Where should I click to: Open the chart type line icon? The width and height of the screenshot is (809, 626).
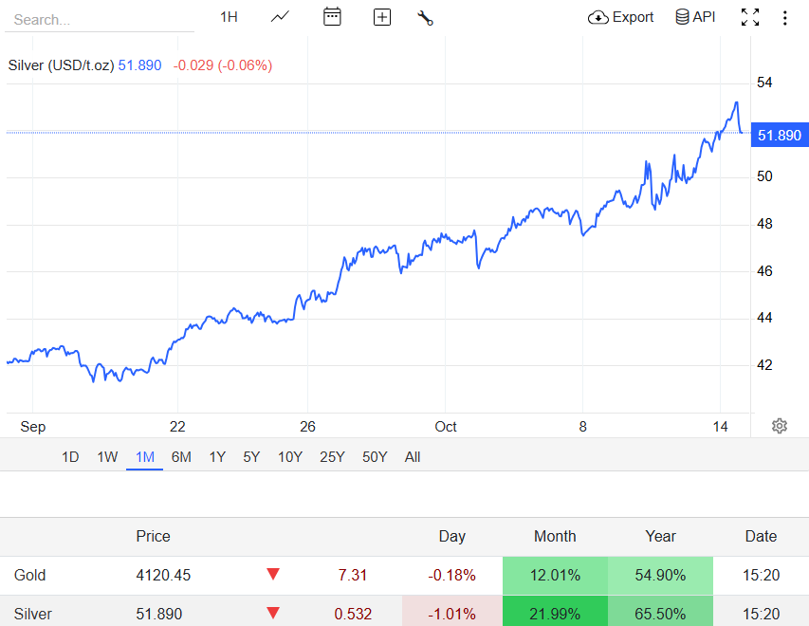click(x=280, y=17)
